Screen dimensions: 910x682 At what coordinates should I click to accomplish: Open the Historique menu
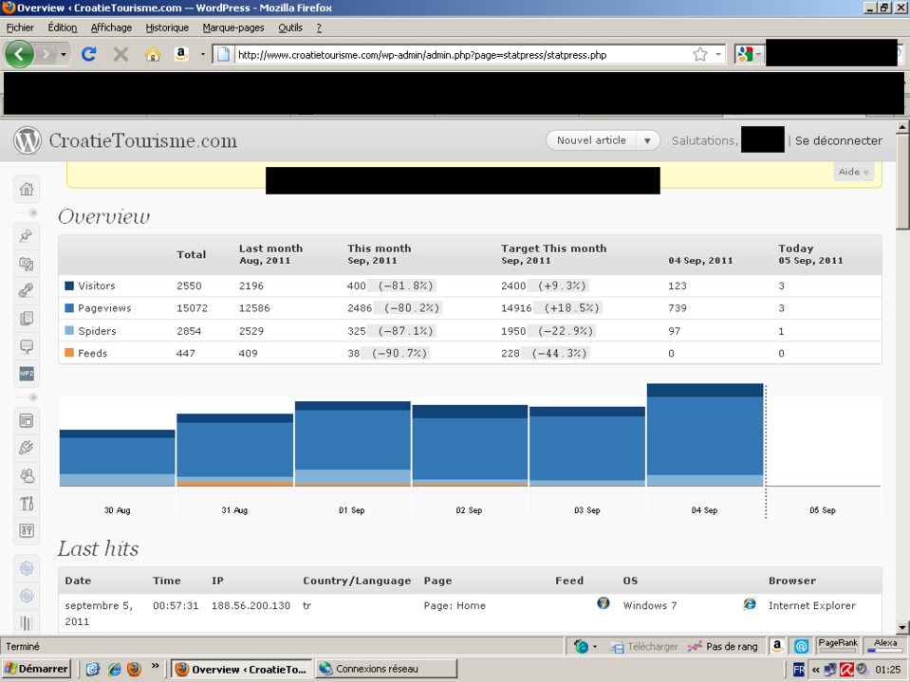(x=167, y=28)
